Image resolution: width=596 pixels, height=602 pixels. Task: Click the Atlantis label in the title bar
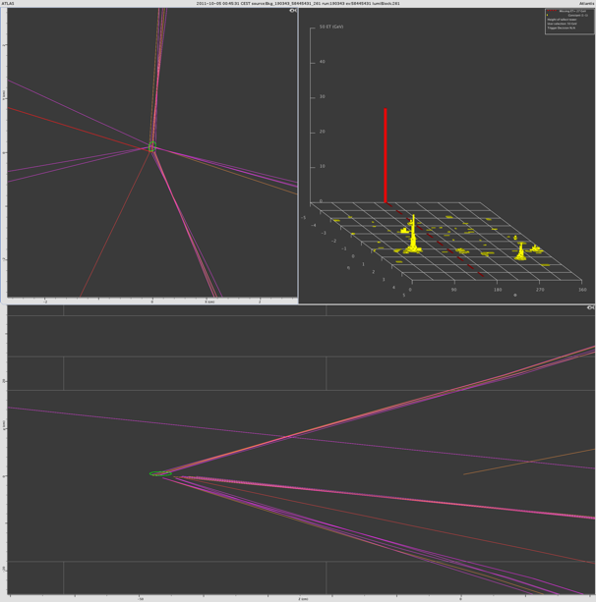tap(586, 3)
